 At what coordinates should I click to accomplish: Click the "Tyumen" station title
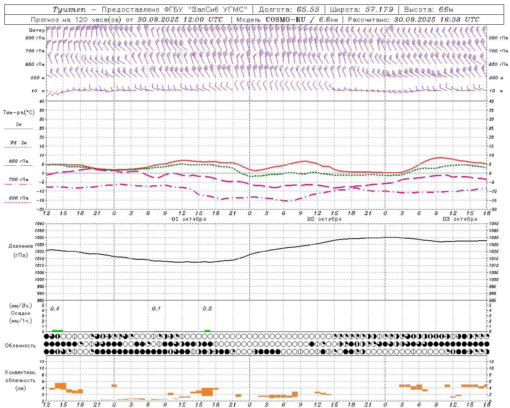pos(69,10)
